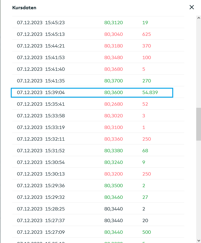Select the 15:45:23 trade row
Viewport: 201px width, 243px height.
(92, 22)
